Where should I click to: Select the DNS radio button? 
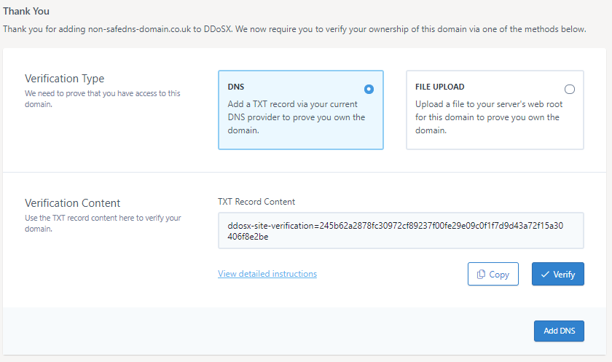(369, 89)
